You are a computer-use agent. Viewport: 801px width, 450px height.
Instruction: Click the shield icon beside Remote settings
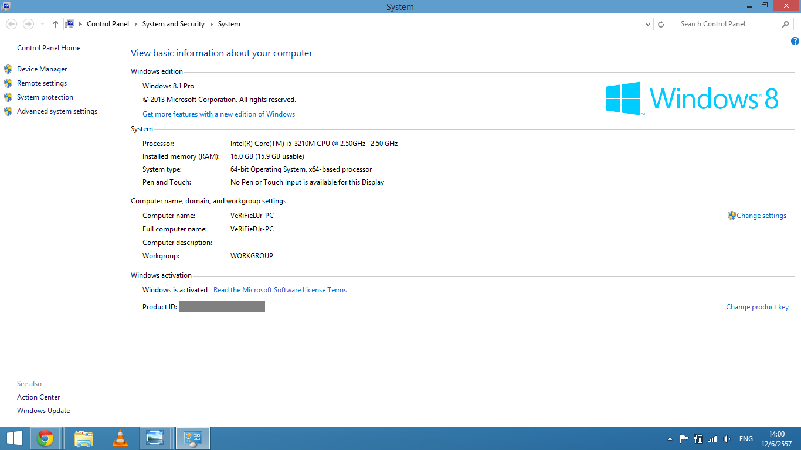pyautogui.click(x=8, y=83)
